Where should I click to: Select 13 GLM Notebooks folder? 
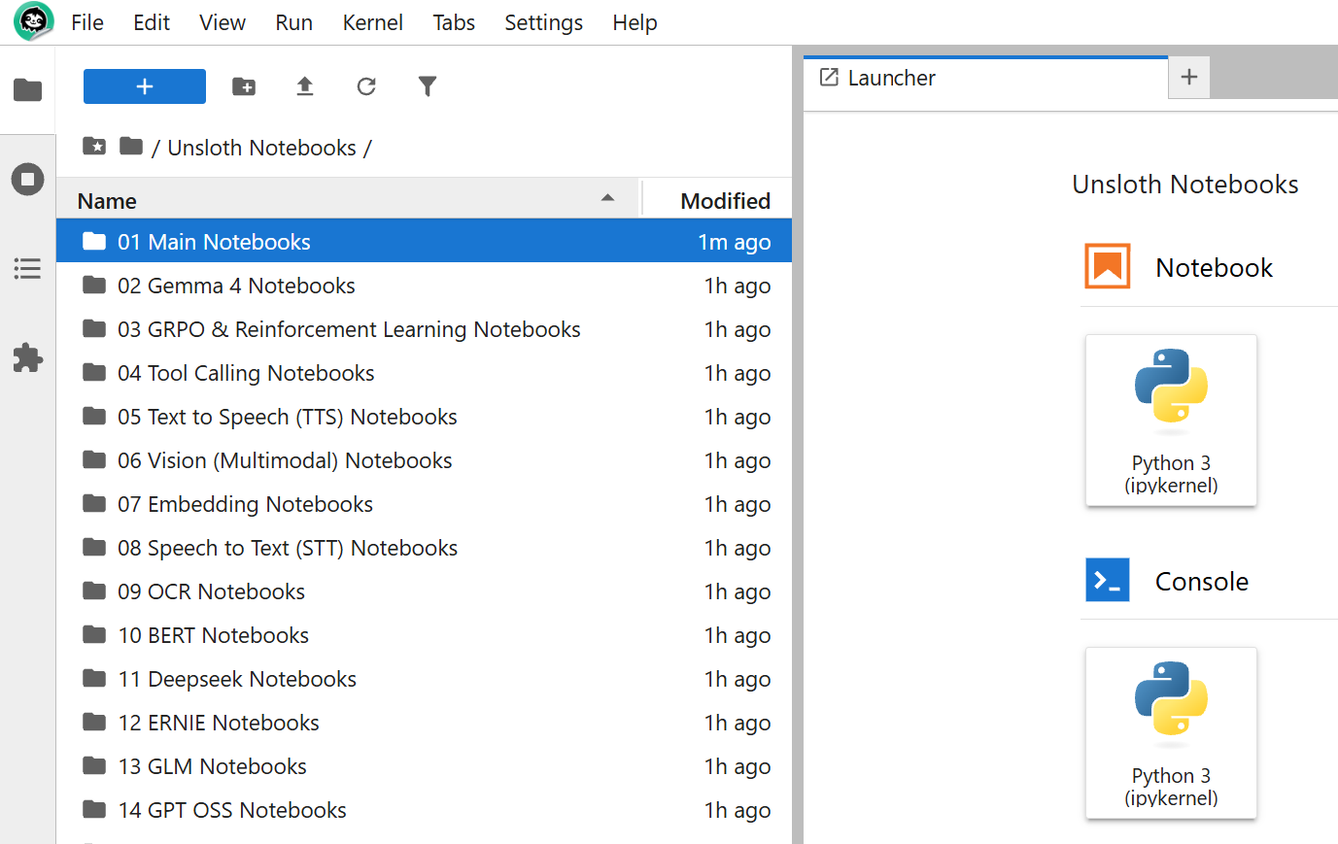pyautogui.click(x=424, y=765)
